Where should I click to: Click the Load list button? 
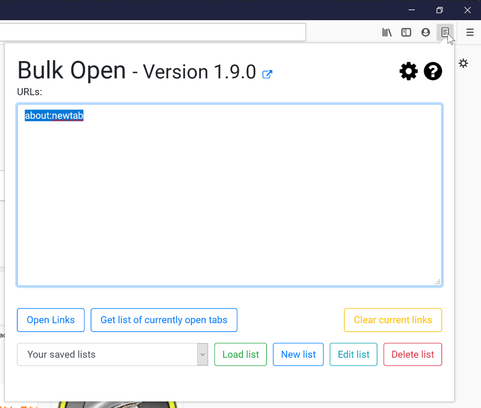[x=240, y=354]
